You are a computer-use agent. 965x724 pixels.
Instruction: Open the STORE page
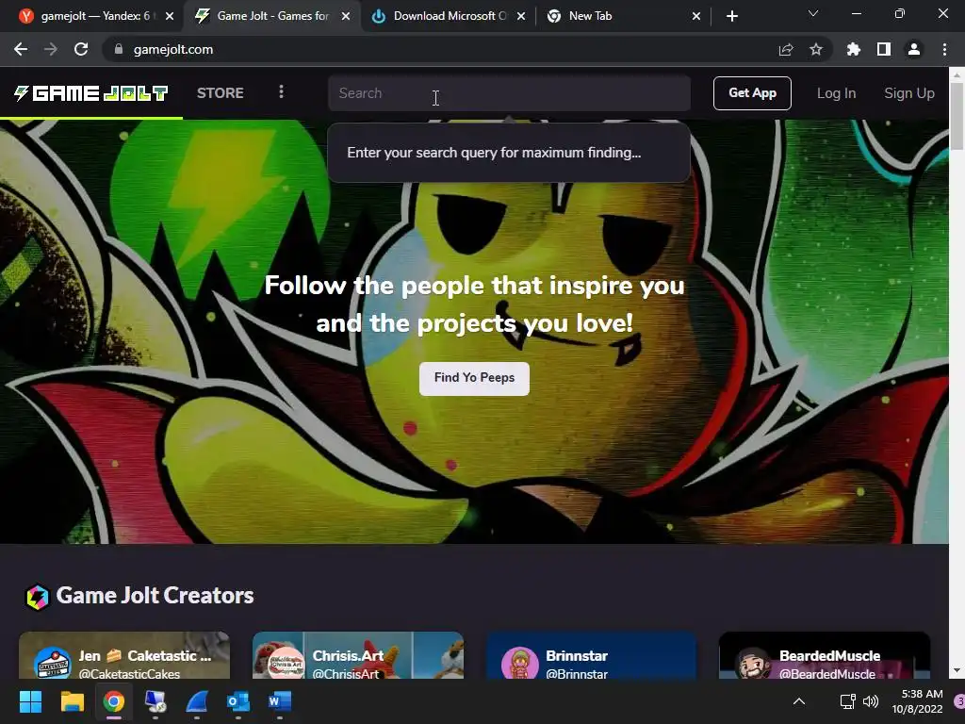point(221,93)
